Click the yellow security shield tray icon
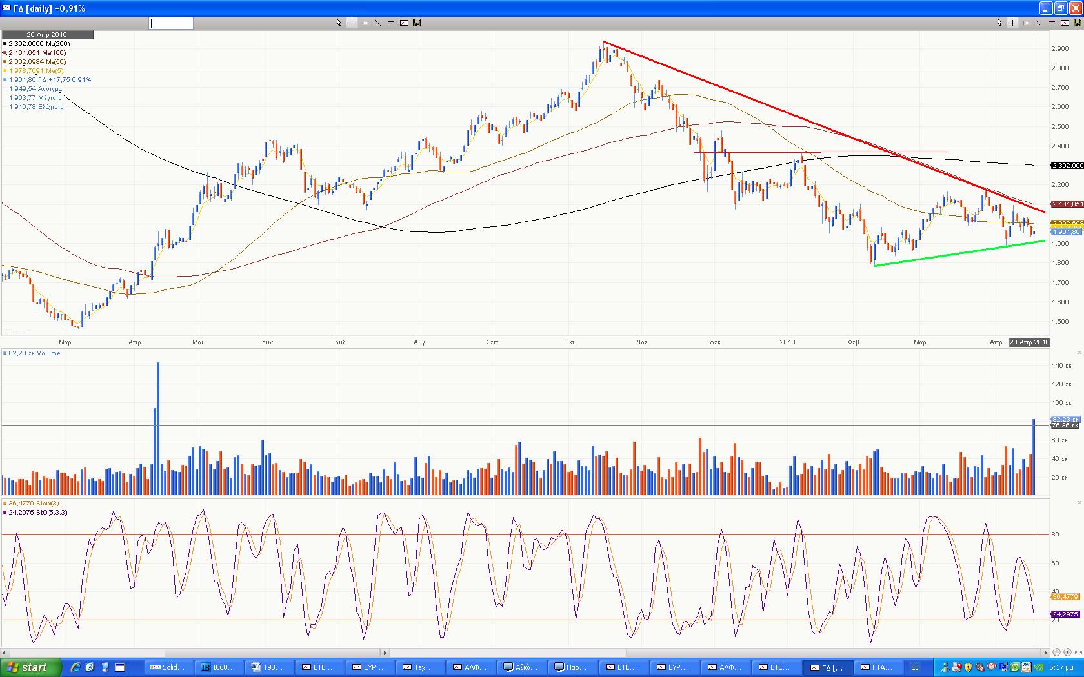The width and height of the screenshot is (1084, 677). coord(968,667)
